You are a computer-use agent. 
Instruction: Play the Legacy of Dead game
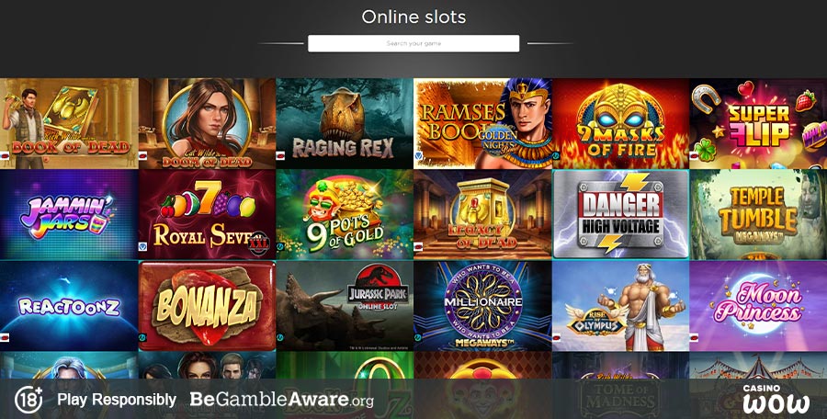click(x=482, y=215)
